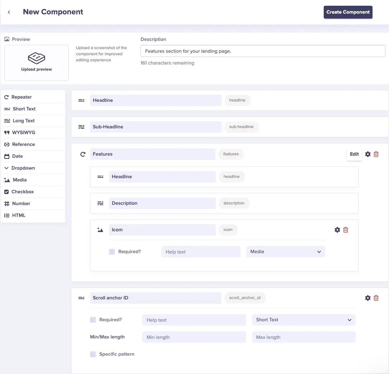The width and height of the screenshot is (389, 374).
Task: Check the Specific pattern checkbox
Action: [93, 354]
